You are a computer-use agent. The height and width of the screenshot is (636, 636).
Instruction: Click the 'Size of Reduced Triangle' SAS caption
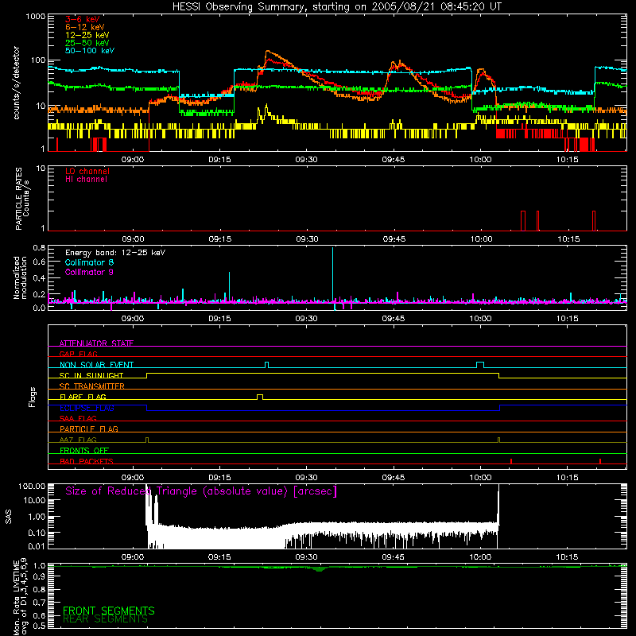[201, 491]
